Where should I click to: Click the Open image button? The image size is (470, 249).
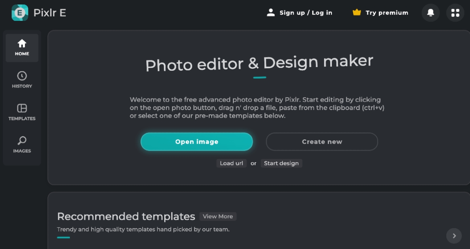(x=196, y=141)
